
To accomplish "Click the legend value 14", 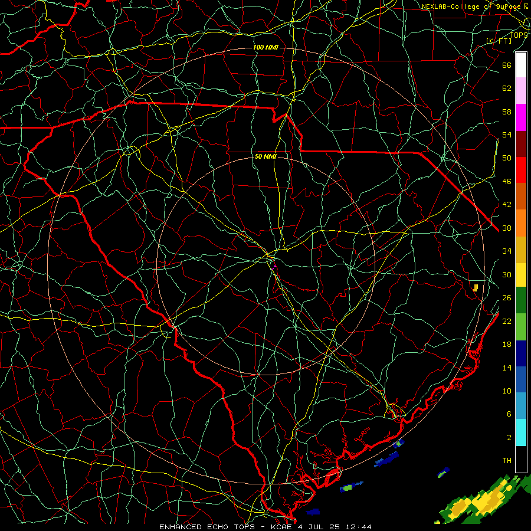I will [507, 368].
